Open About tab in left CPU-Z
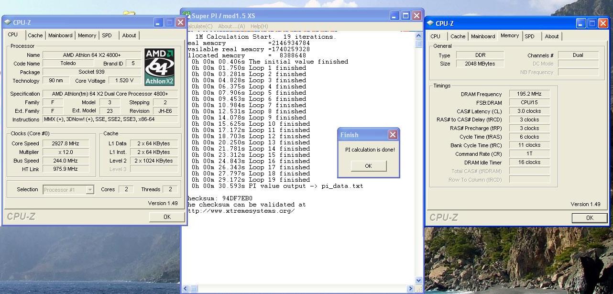The width and height of the screenshot is (613, 294). pos(129,35)
